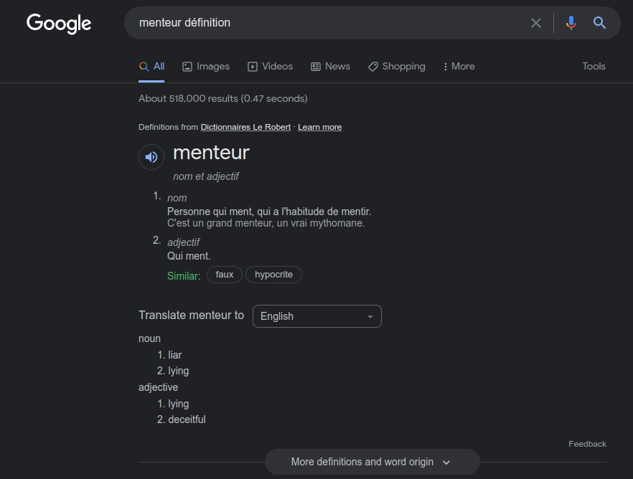Switch to the Videos tab
The width and height of the screenshot is (633, 479).
tap(270, 67)
